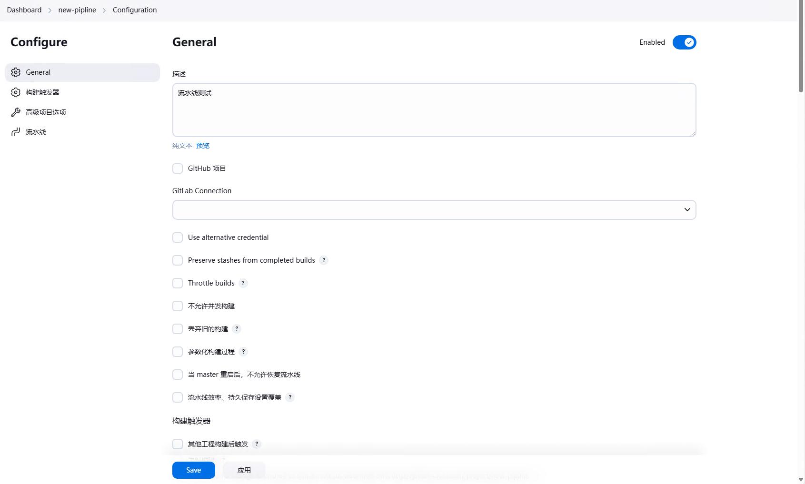Screen dimensions: 805x484
Task: Check the GitHub 项目 checkbox
Action: pos(178,168)
